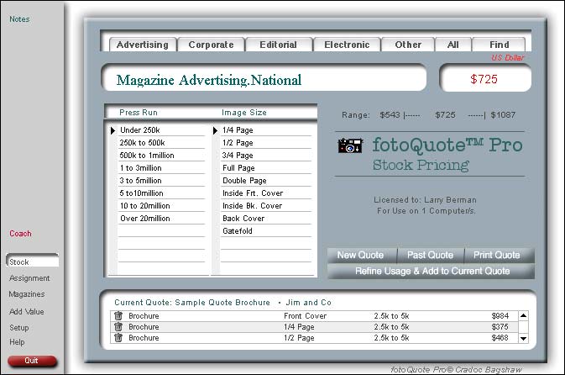Show the All categories tab

pyautogui.click(x=453, y=45)
